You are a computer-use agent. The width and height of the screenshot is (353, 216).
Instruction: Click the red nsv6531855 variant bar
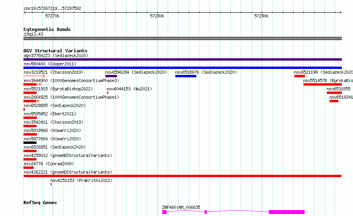[x=334, y=93]
